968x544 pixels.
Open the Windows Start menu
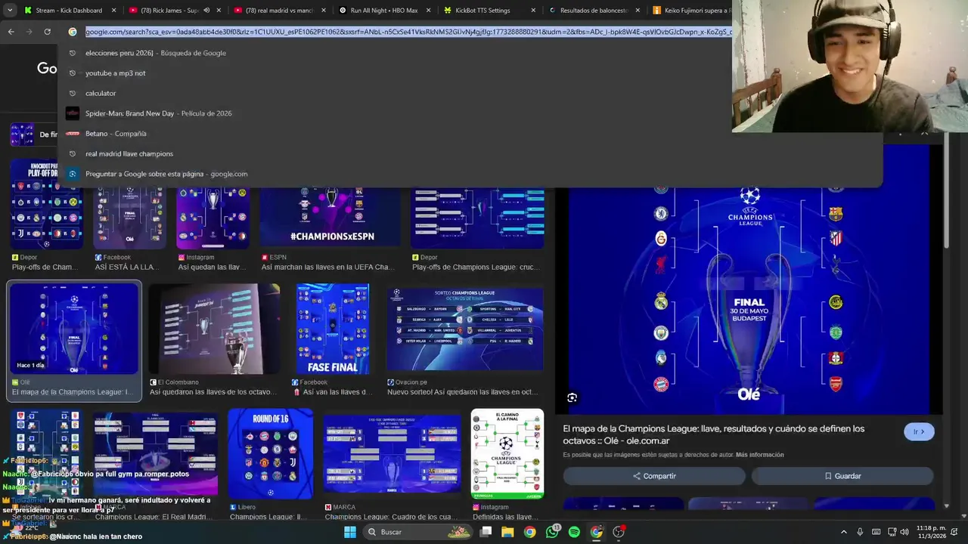point(350,532)
